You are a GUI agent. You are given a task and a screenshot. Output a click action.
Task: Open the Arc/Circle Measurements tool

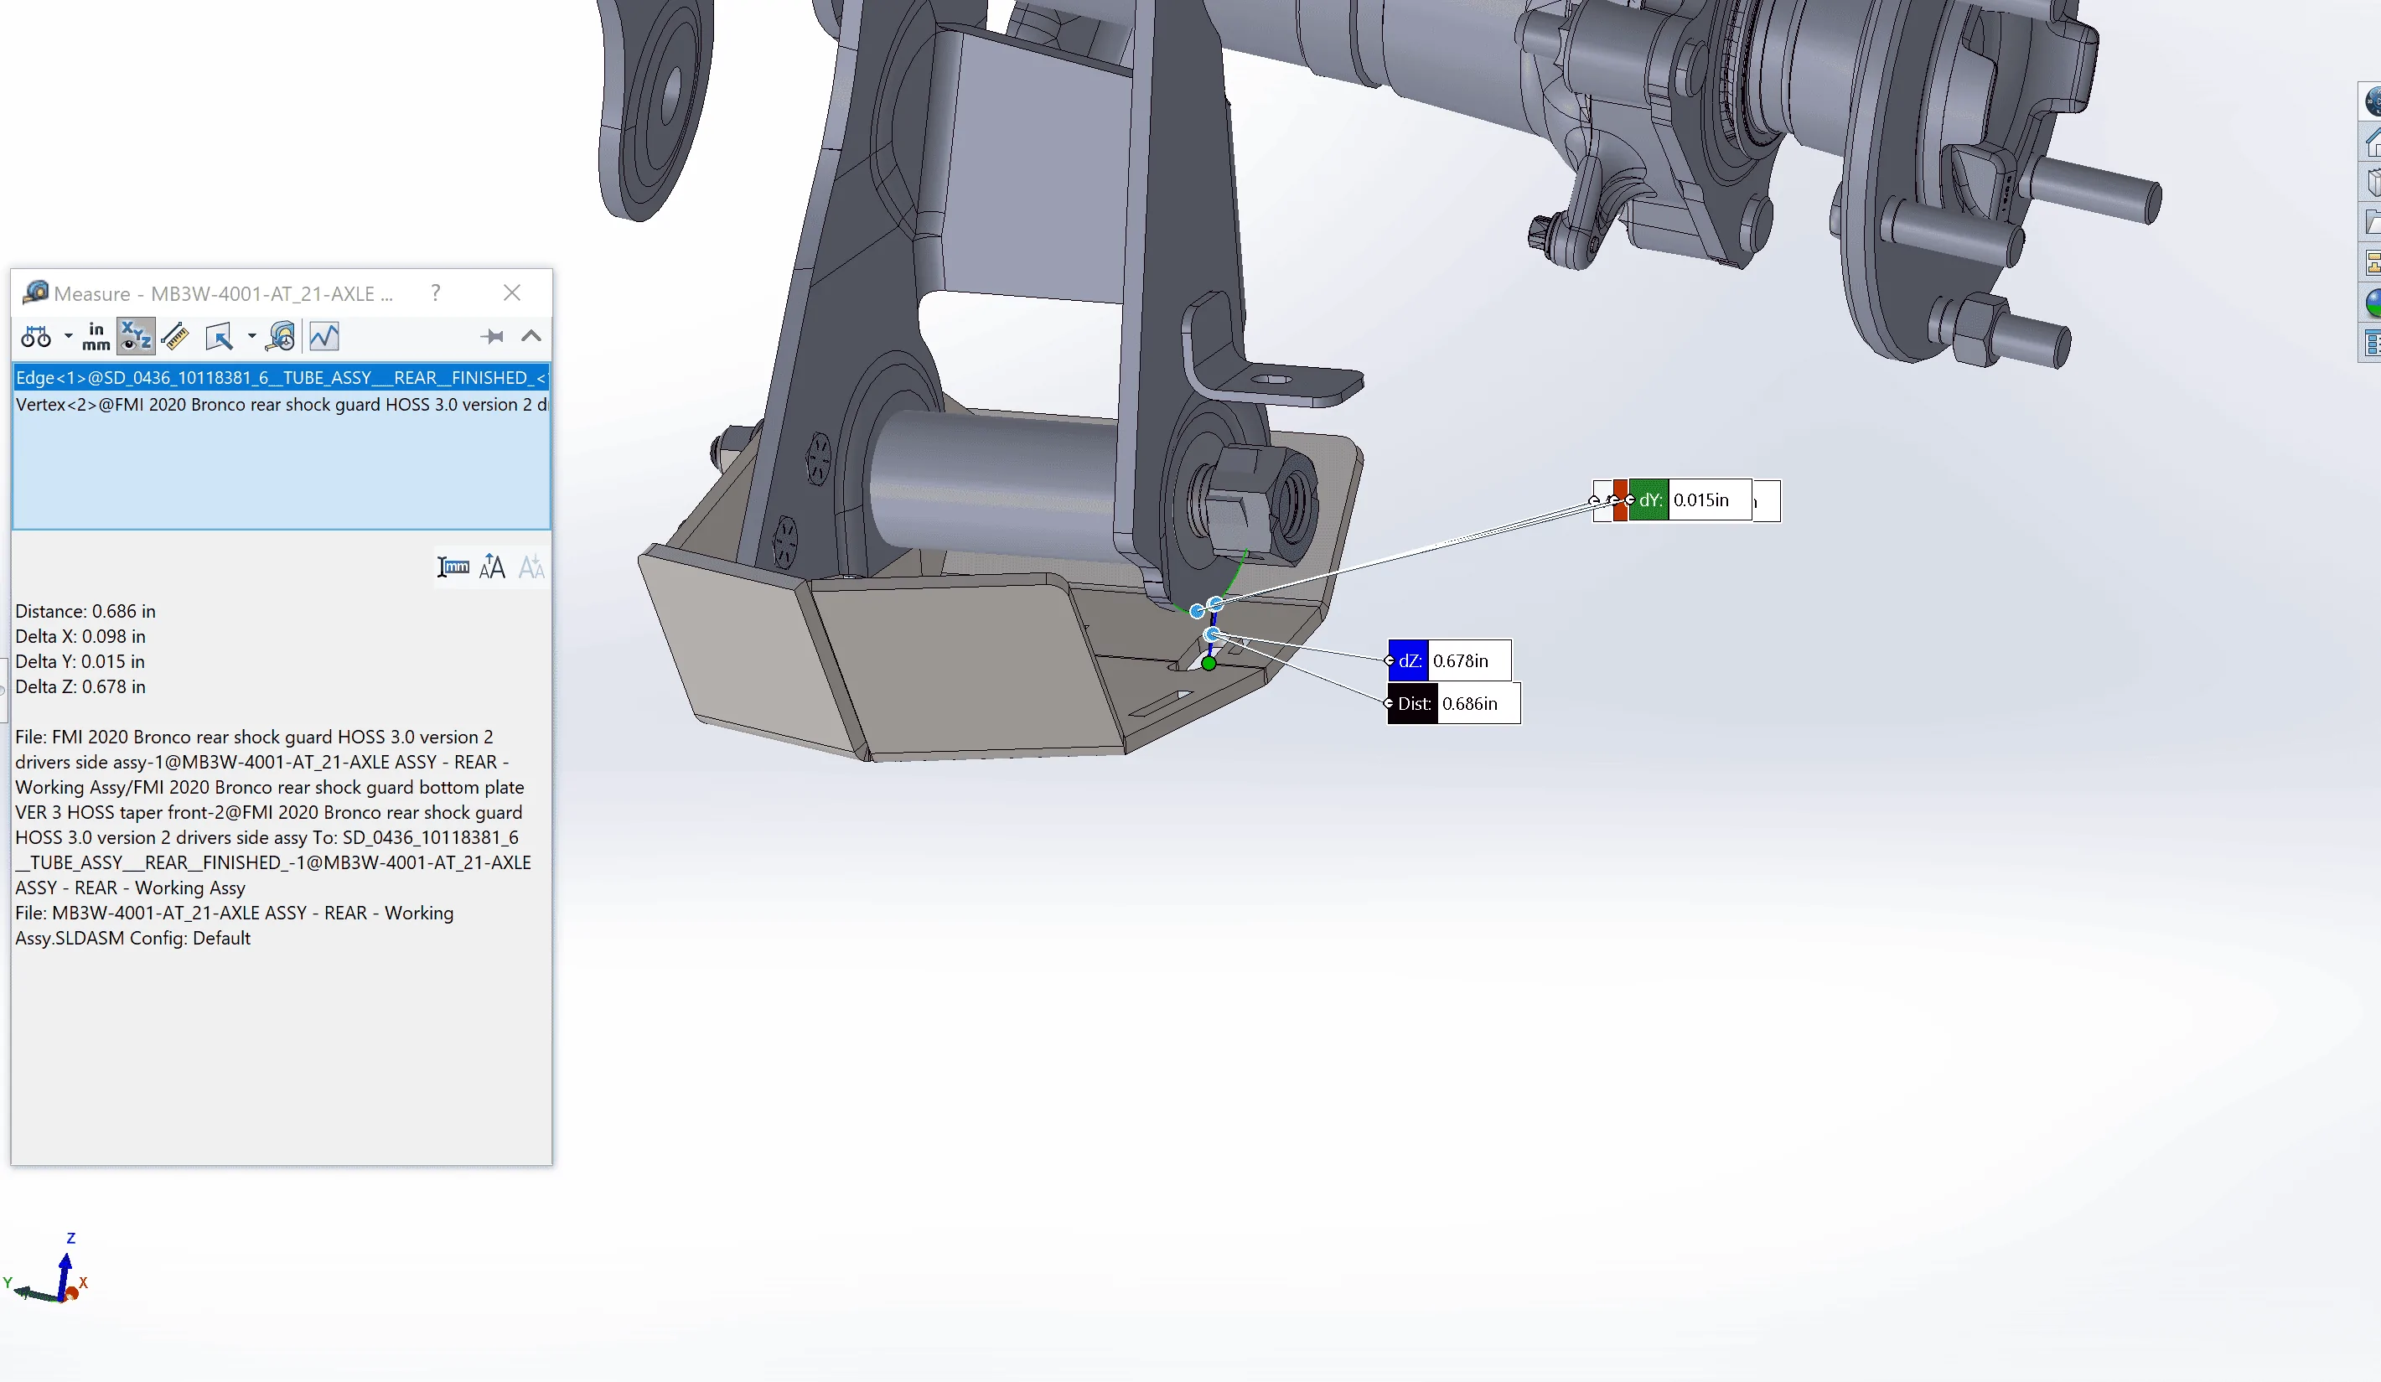point(36,336)
